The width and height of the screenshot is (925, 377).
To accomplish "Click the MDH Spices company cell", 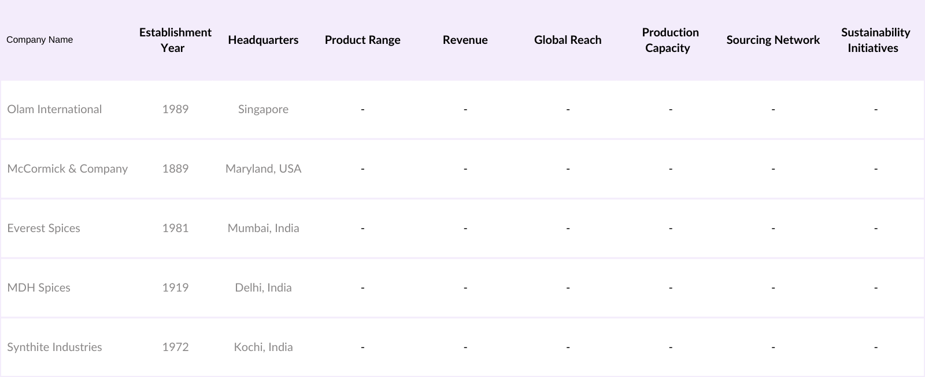I will click(39, 288).
